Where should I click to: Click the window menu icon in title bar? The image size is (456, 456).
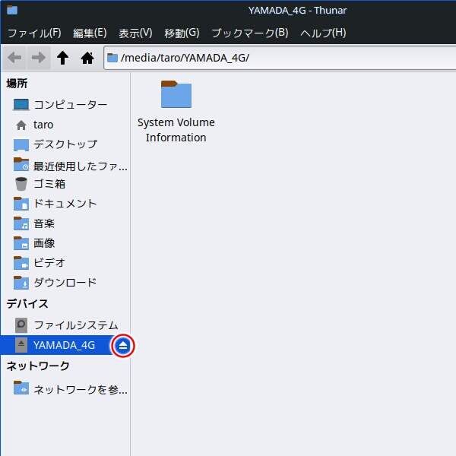click(12, 11)
